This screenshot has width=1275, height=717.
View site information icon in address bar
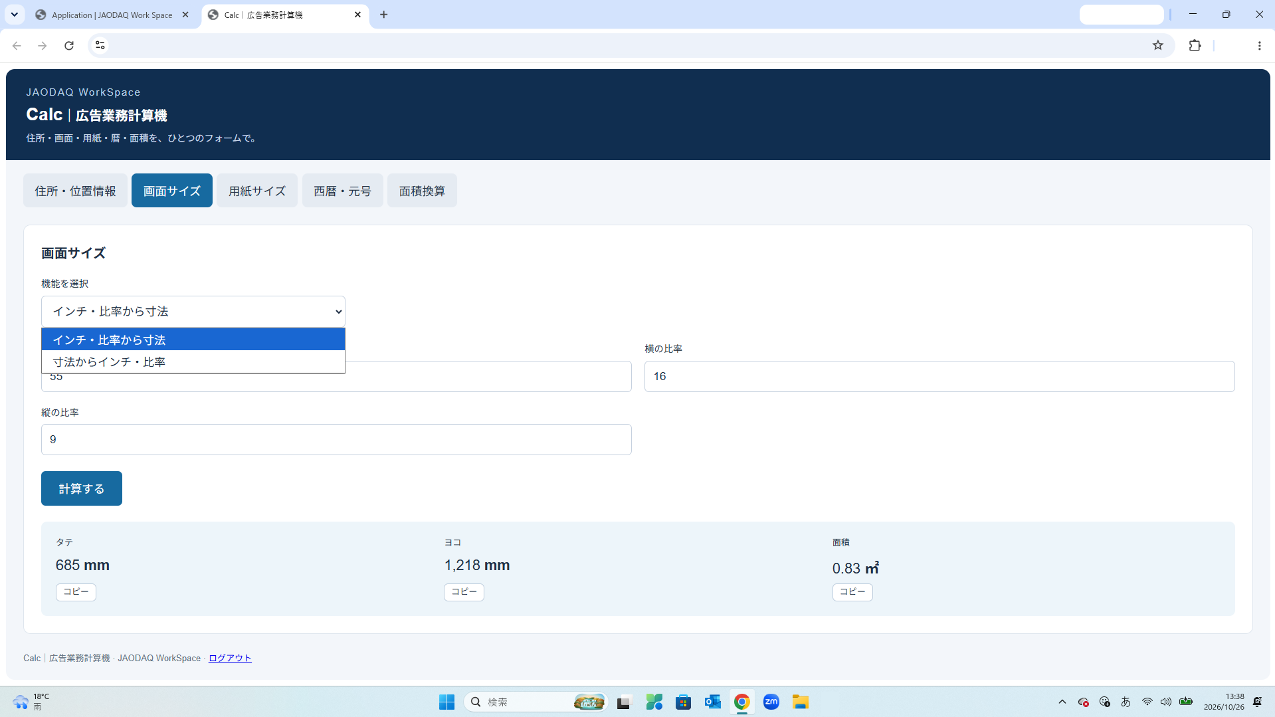pyautogui.click(x=100, y=45)
